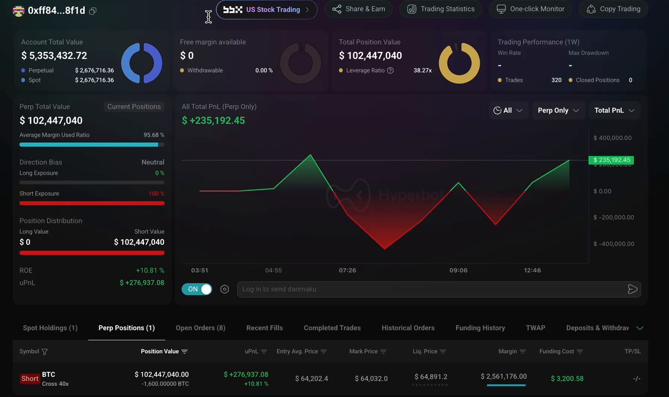Viewport: 669px width, 397px height.
Task: Select the Perp Positions (1) tab
Action: [127, 328]
